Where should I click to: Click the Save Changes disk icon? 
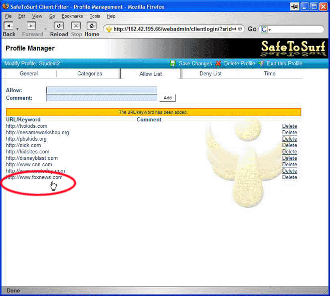point(173,64)
